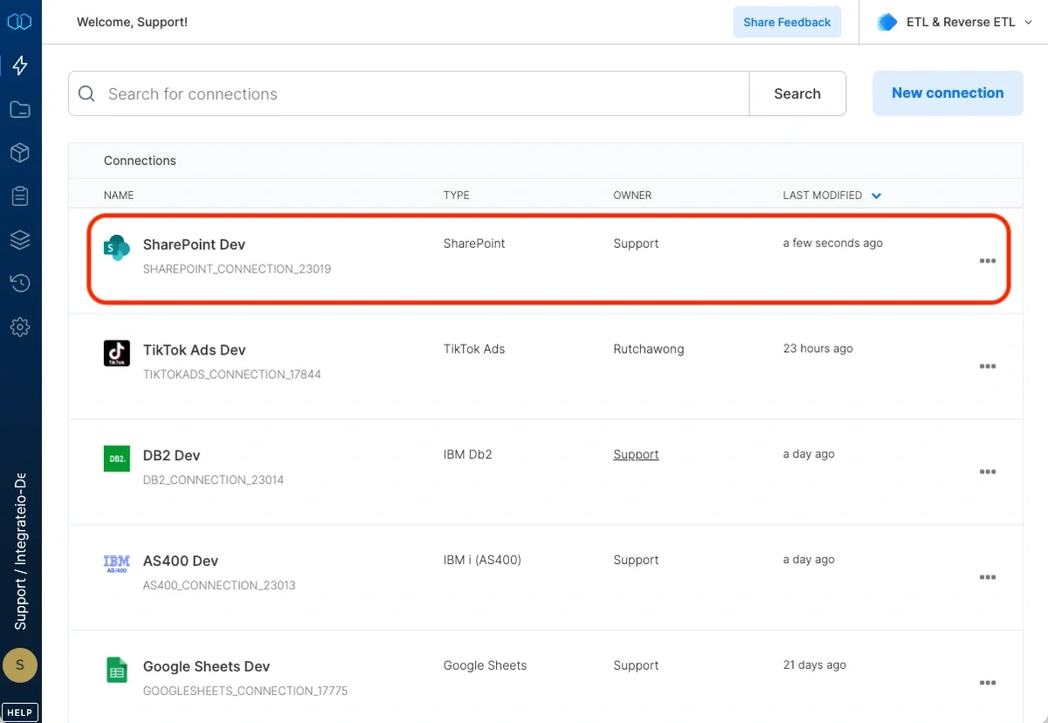This screenshot has width=1048, height=723.
Task: Open the DB2 Dev connection name
Action: [171, 456]
